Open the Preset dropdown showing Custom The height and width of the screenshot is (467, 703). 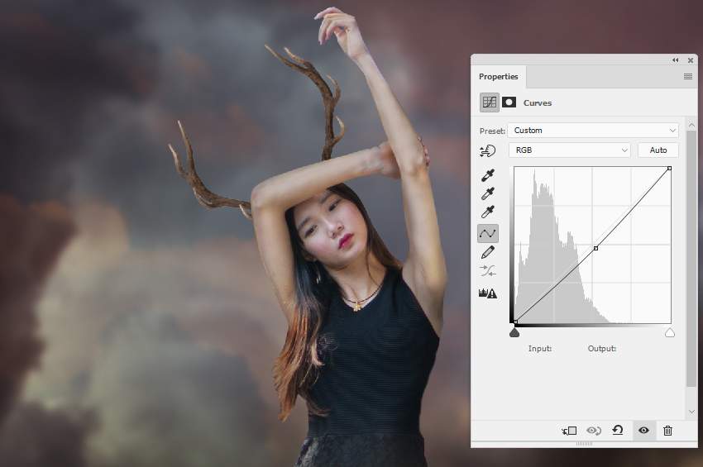point(593,131)
